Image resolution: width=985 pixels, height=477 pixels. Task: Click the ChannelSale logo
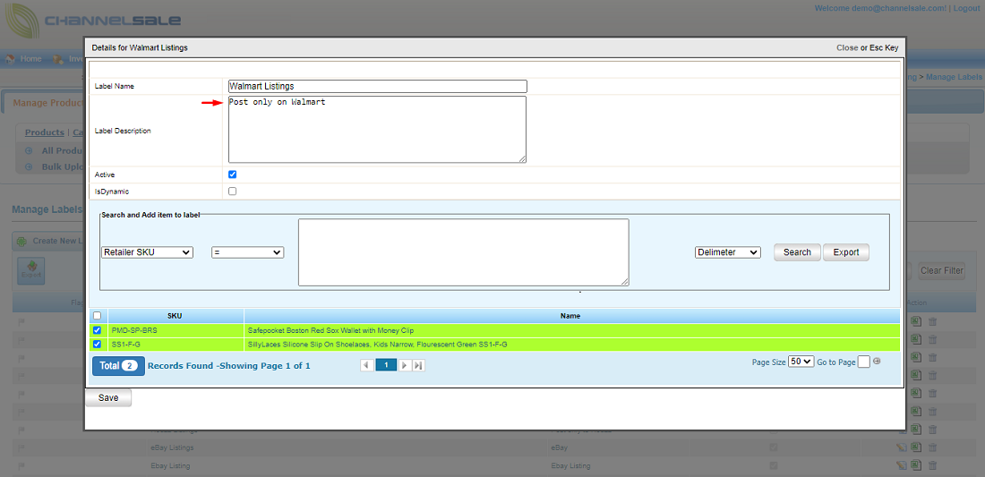pyautogui.click(x=92, y=20)
